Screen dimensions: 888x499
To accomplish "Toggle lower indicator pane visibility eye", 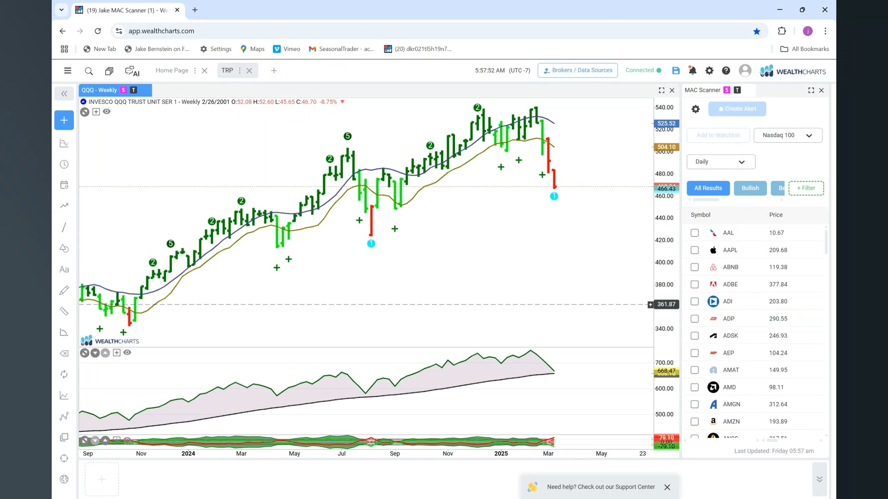I will [x=127, y=353].
